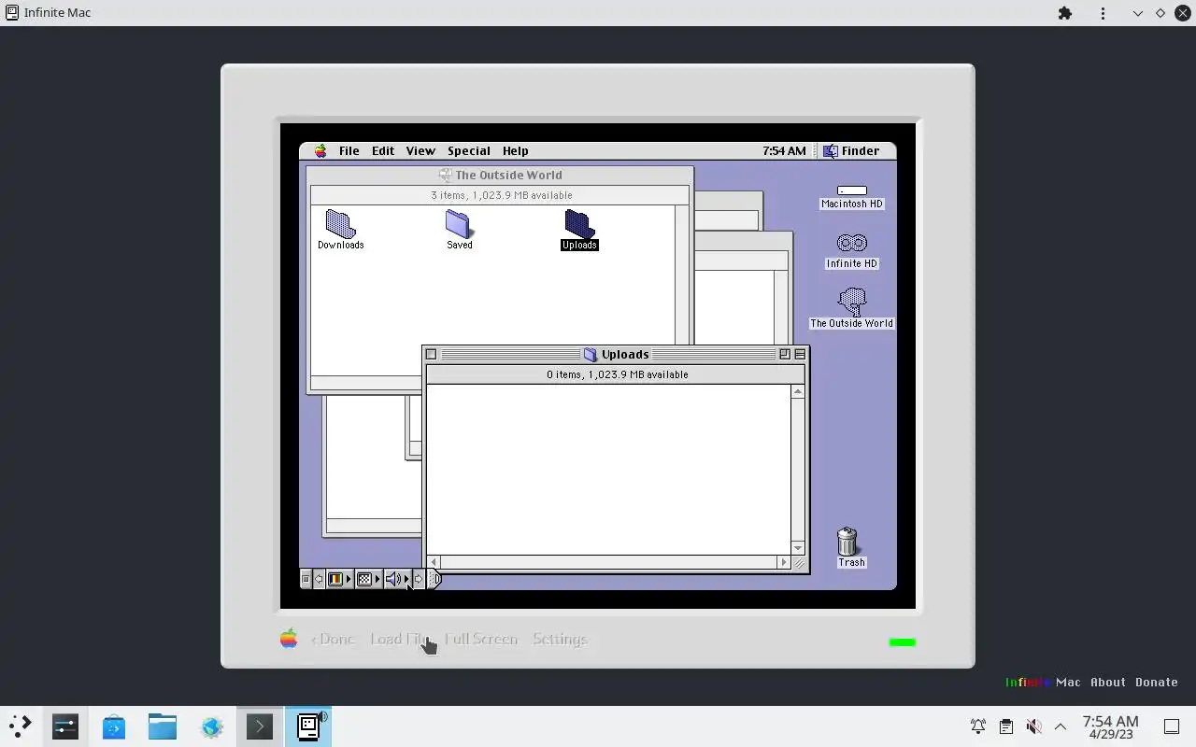Select the Macintosh HD desktop disk icon

(851, 190)
